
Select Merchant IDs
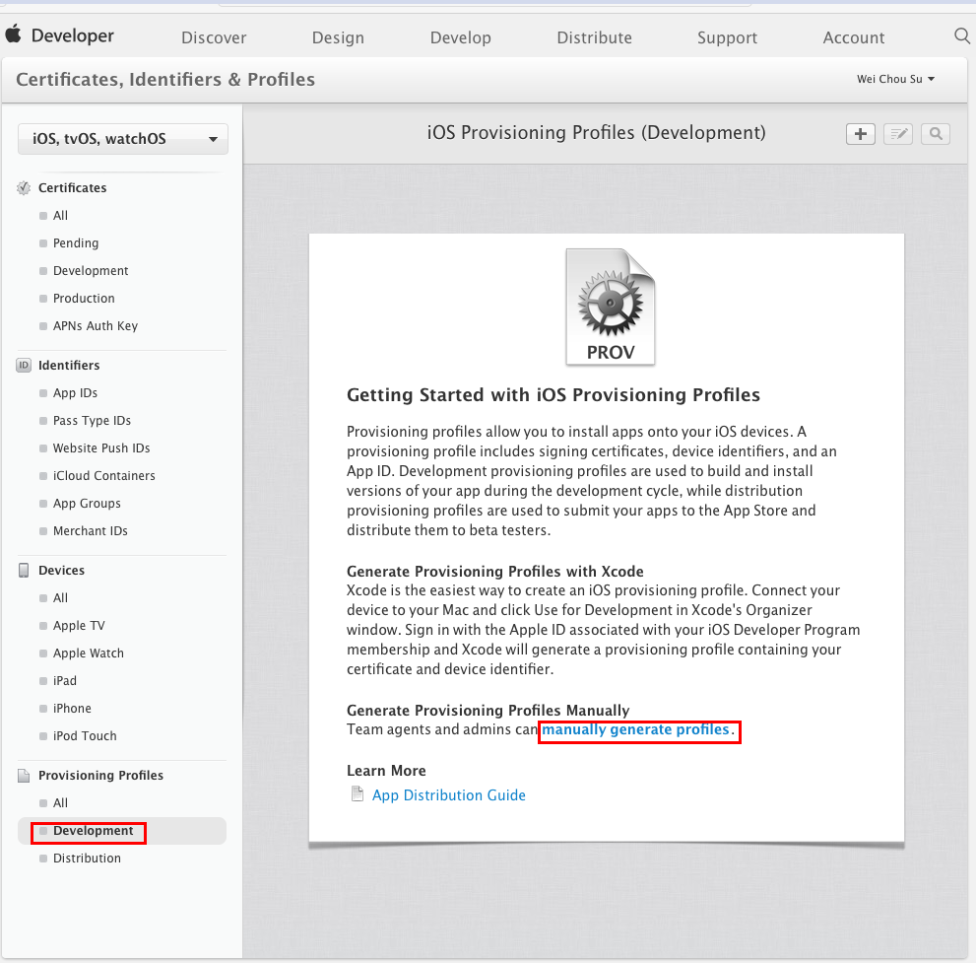click(x=90, y=530)
